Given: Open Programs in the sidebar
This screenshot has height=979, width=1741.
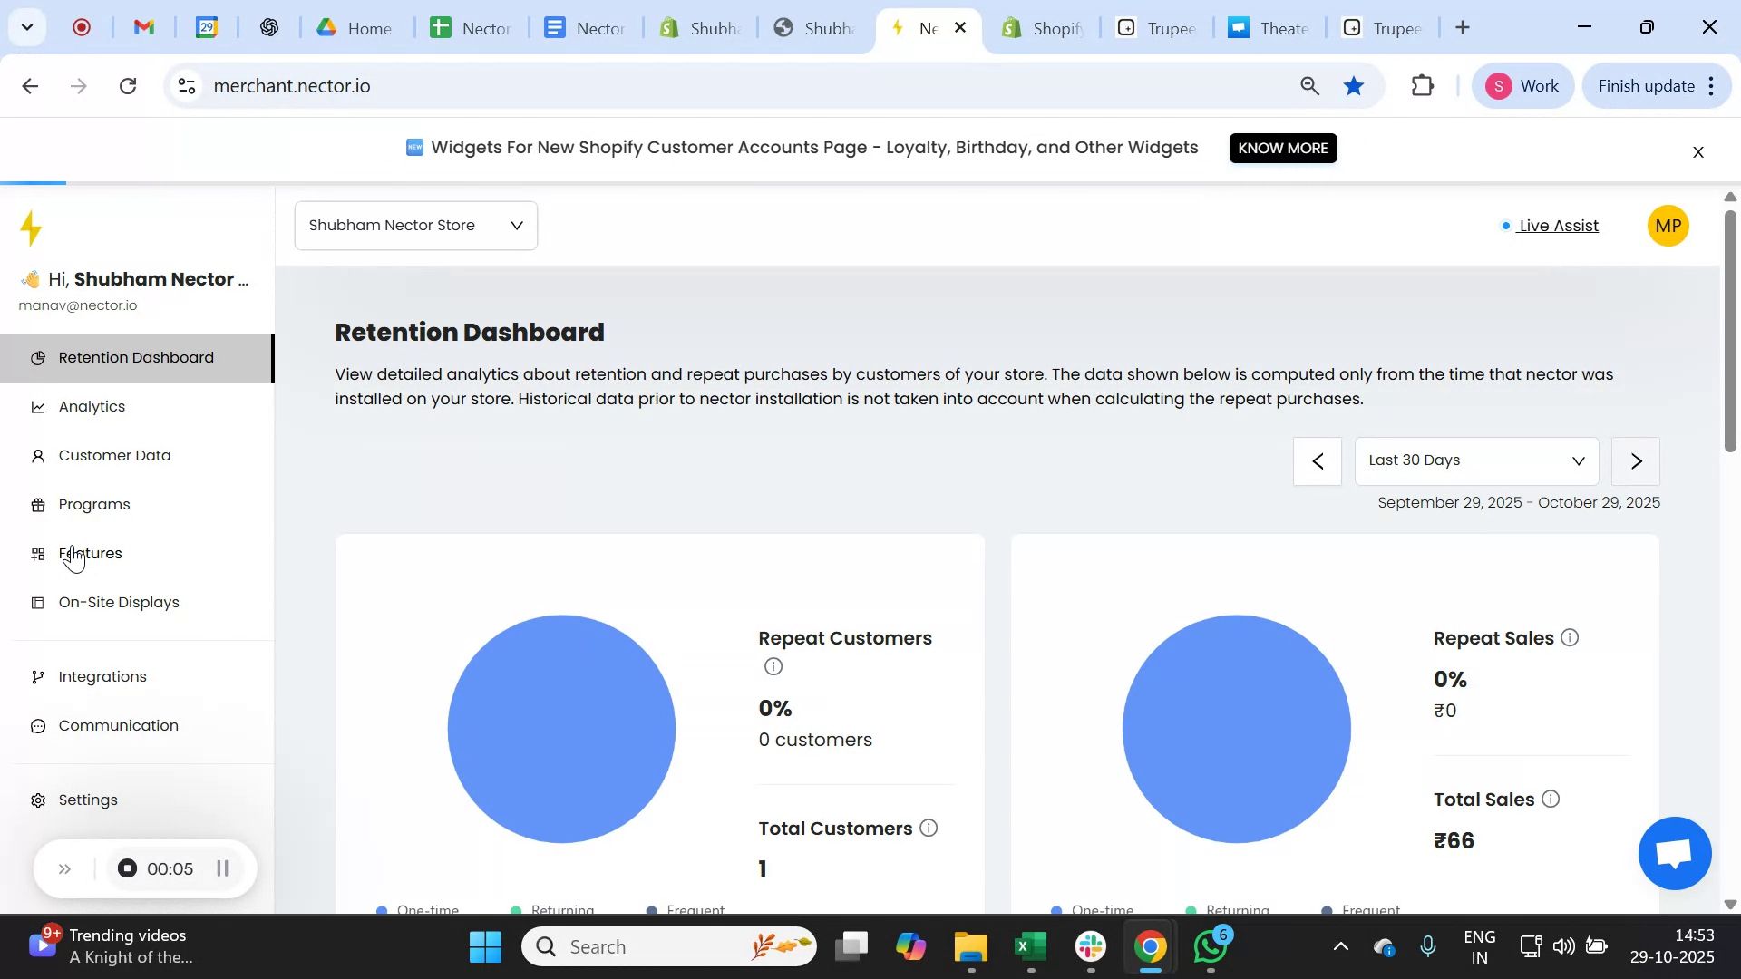Looking at the screenshot, I should tap(94, 505).
